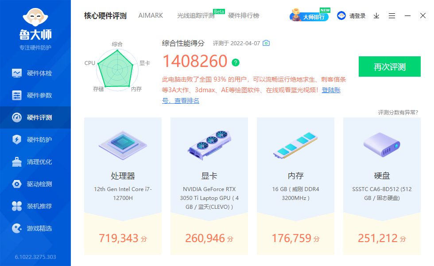
Task: Click the 请登录 login link
Action: tap(356, 15)
